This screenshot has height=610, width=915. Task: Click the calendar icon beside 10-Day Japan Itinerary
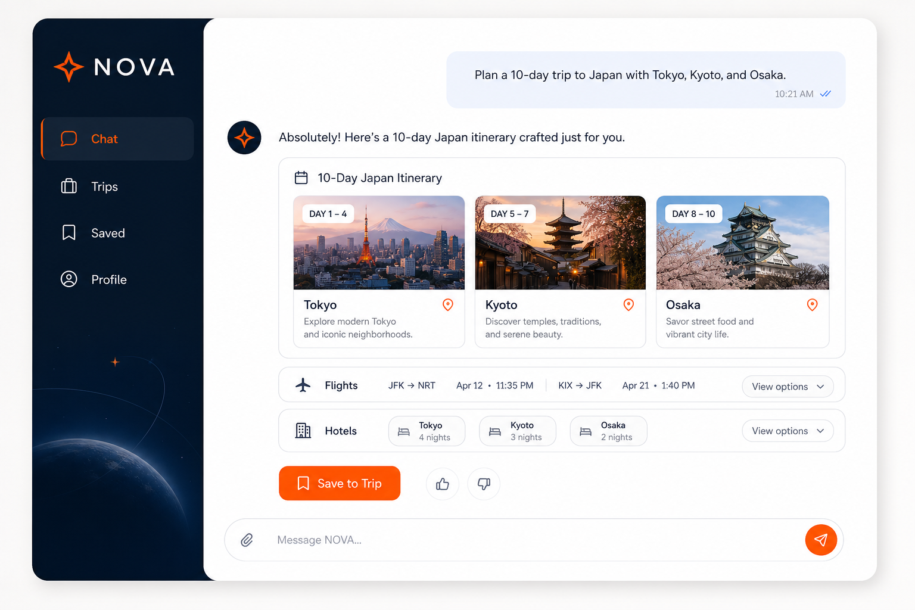pyautogui.click(x=301, y=178)
